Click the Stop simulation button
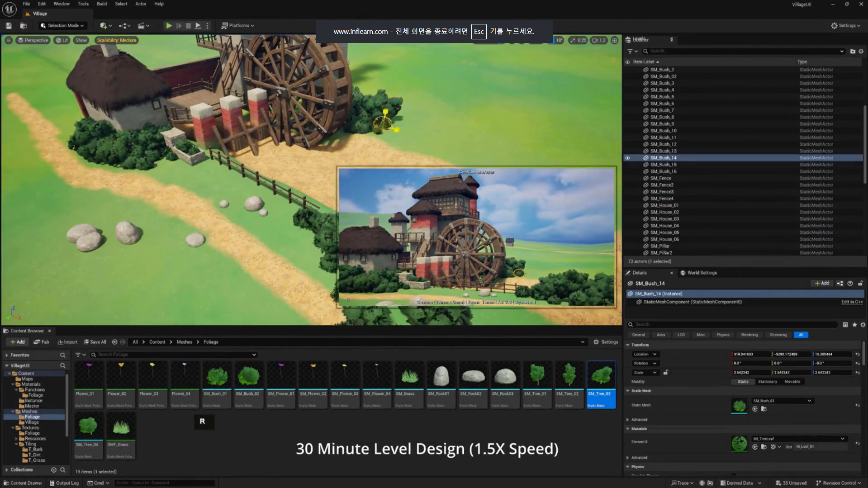The width and height of the screenshot is (868, 488). (188, 26)
